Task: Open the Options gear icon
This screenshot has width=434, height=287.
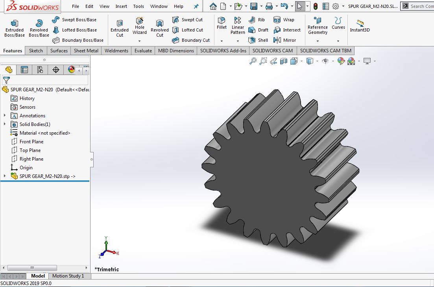Action: tap(336, 6)
